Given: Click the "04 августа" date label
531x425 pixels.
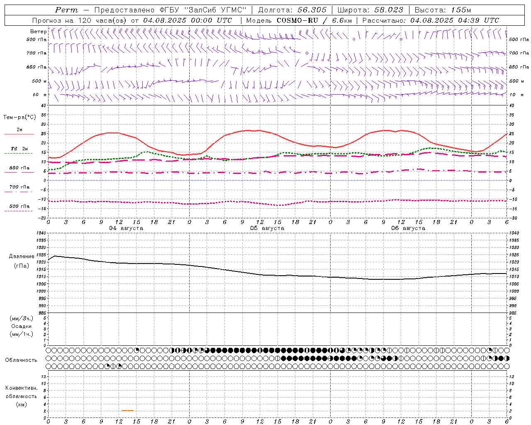Looking at the screenshot, I should pos(126,228).
